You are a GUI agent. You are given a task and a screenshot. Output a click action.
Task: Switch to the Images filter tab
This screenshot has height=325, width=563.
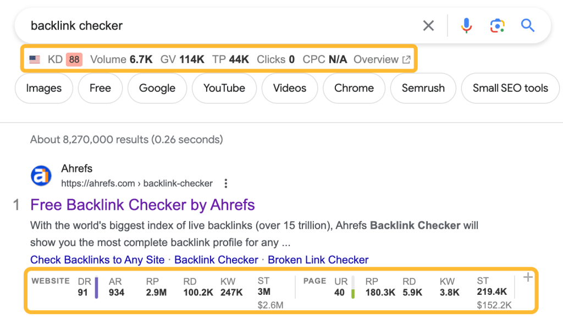click(x=43, y=88)
